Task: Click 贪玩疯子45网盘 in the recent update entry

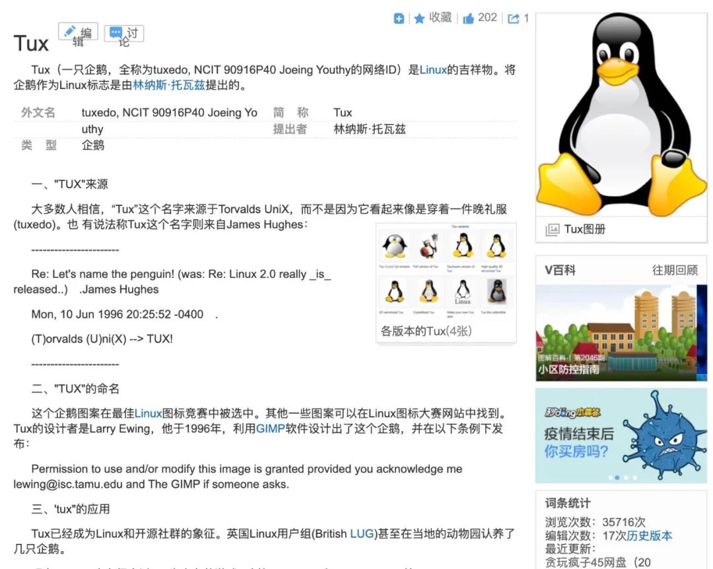Action: coord(586,562)
